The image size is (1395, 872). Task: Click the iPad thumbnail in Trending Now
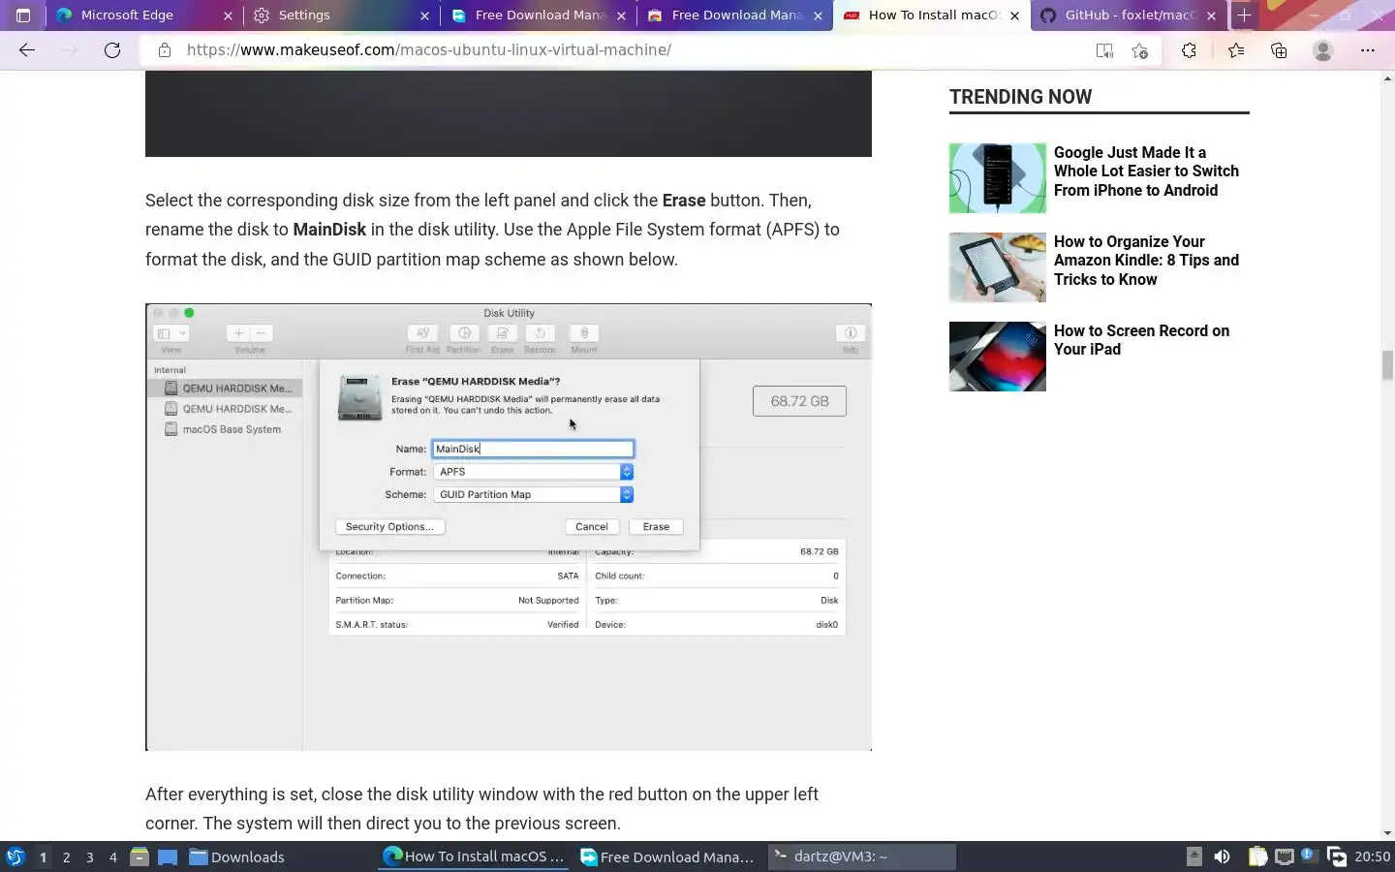pyautogui.click(x=998, y=357)
